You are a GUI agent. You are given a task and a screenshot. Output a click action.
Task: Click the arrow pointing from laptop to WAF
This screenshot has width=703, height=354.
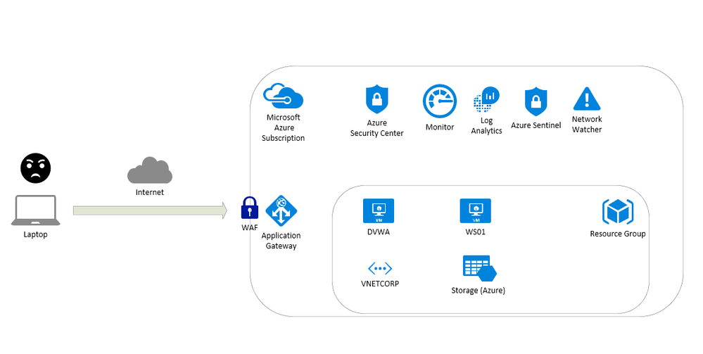[150, 210]
